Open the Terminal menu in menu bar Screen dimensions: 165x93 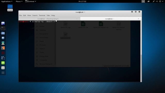point(42,16)
